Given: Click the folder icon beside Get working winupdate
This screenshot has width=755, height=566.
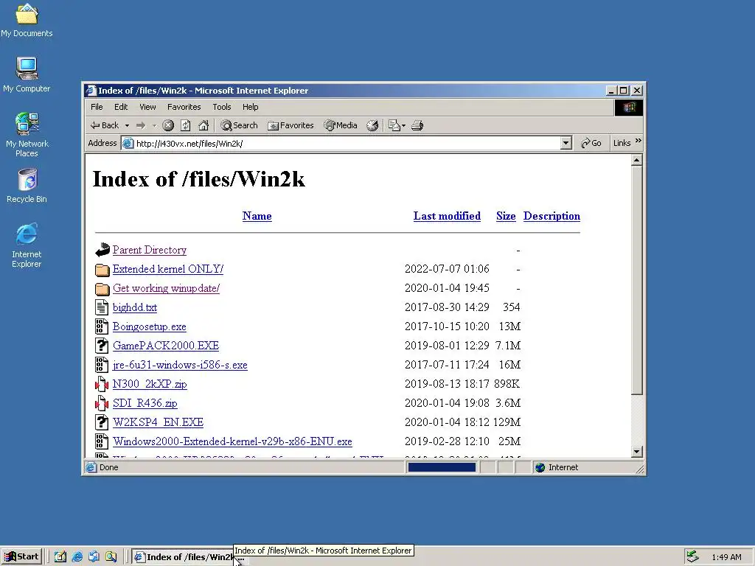Looking at the screenshot, I should (x=102, y=289).
